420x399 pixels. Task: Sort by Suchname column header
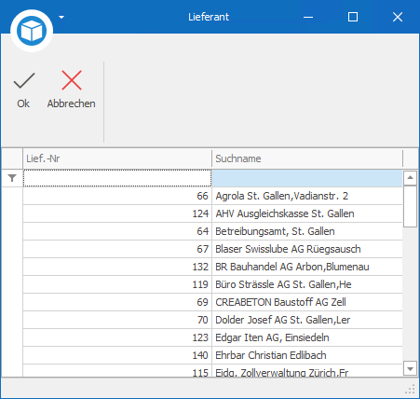307,158
